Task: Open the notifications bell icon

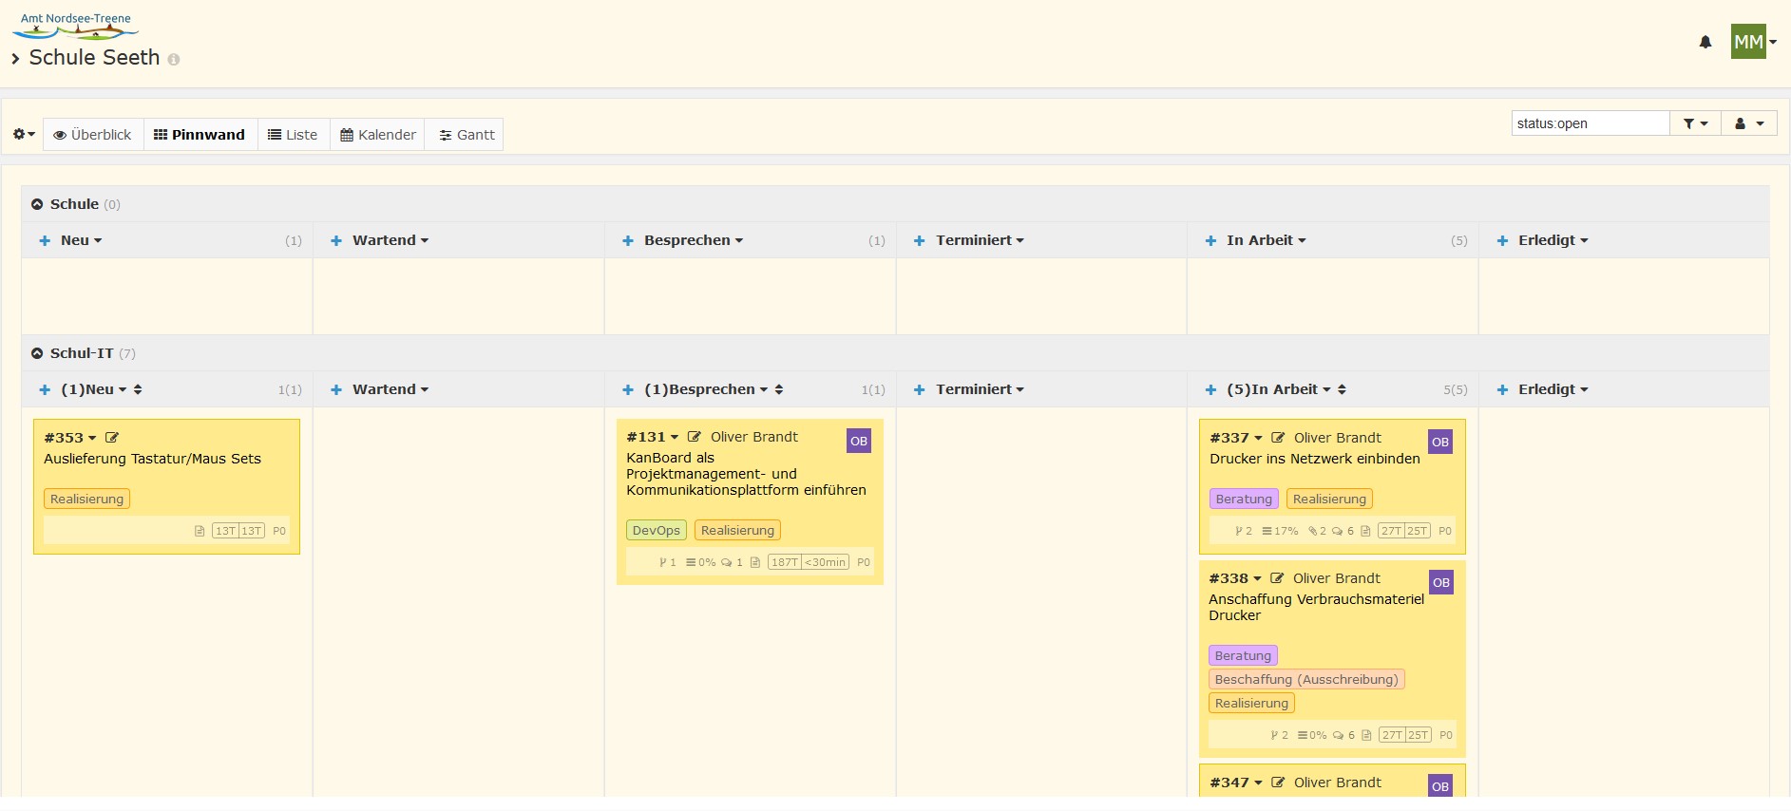Action: pyautogui.click(x=1705, y=42)
